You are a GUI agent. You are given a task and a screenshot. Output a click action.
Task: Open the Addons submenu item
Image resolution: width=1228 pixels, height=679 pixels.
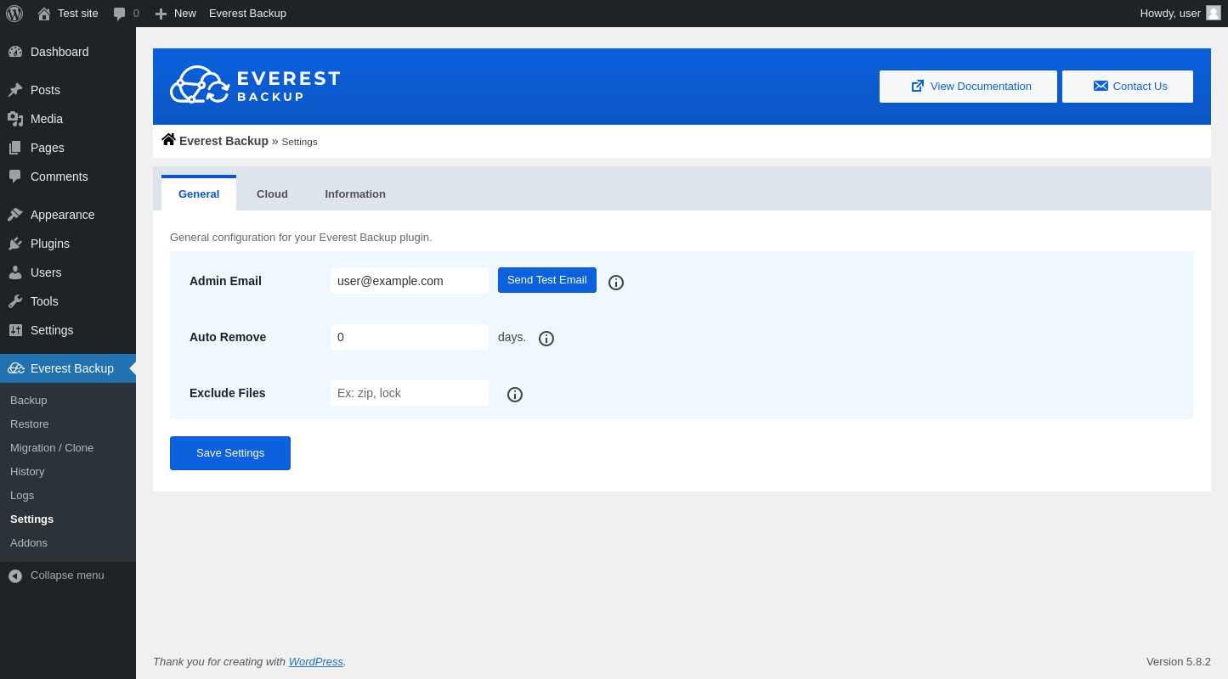pyautogui.click(x=29, y=542)
